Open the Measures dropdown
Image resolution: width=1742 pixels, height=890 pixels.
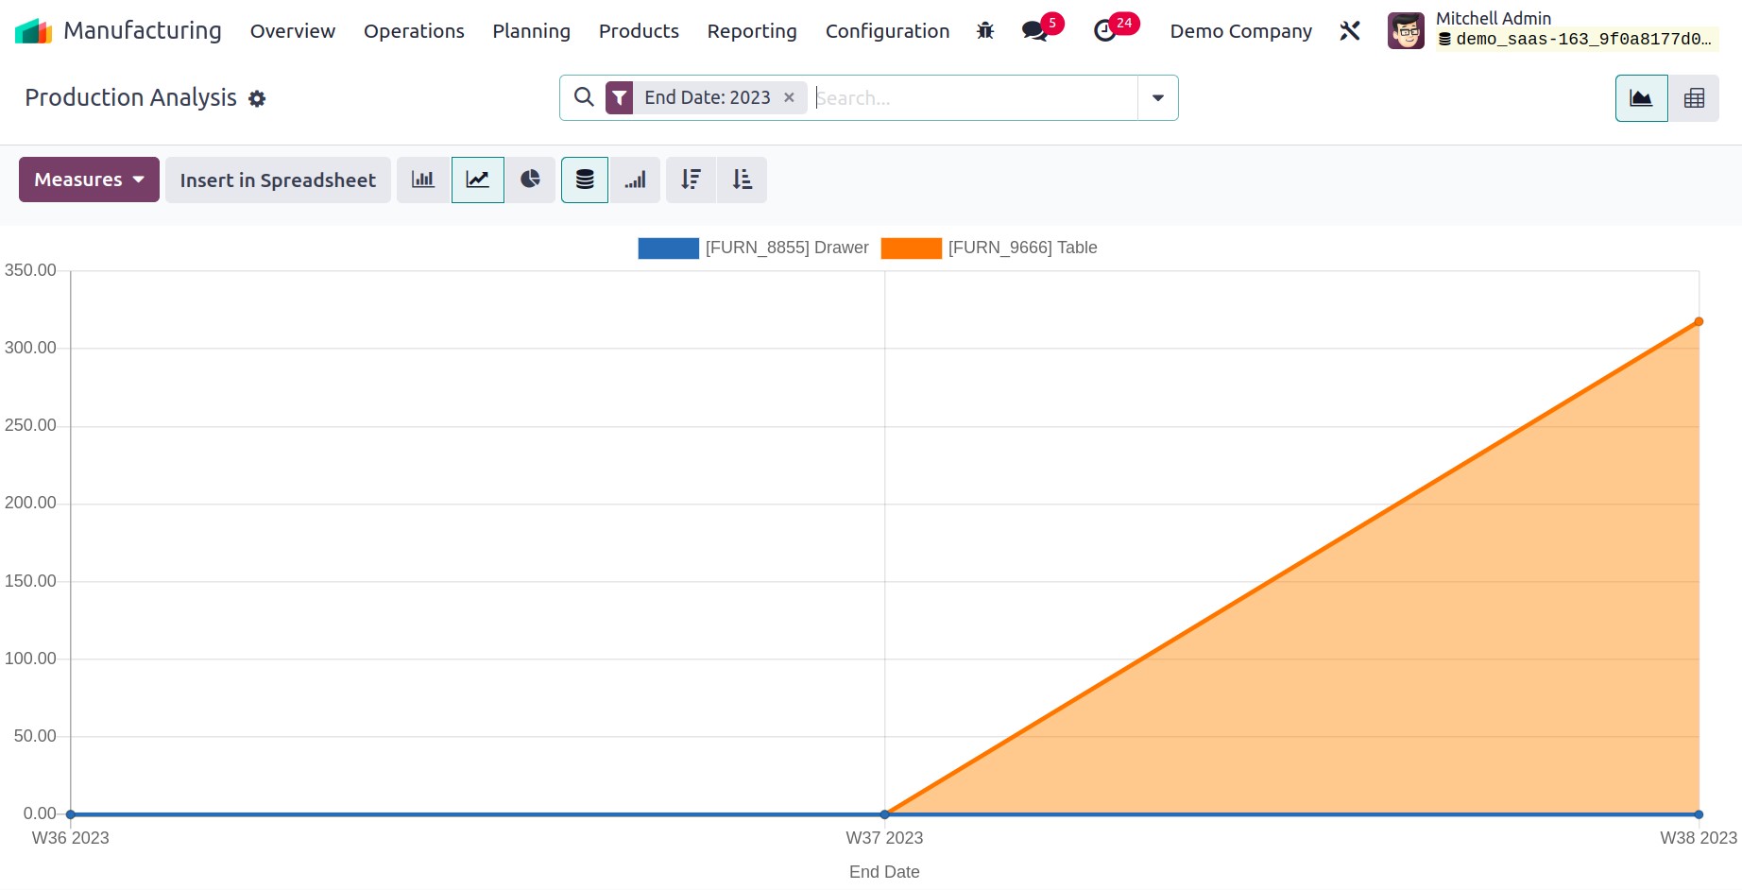coord(89,180)
